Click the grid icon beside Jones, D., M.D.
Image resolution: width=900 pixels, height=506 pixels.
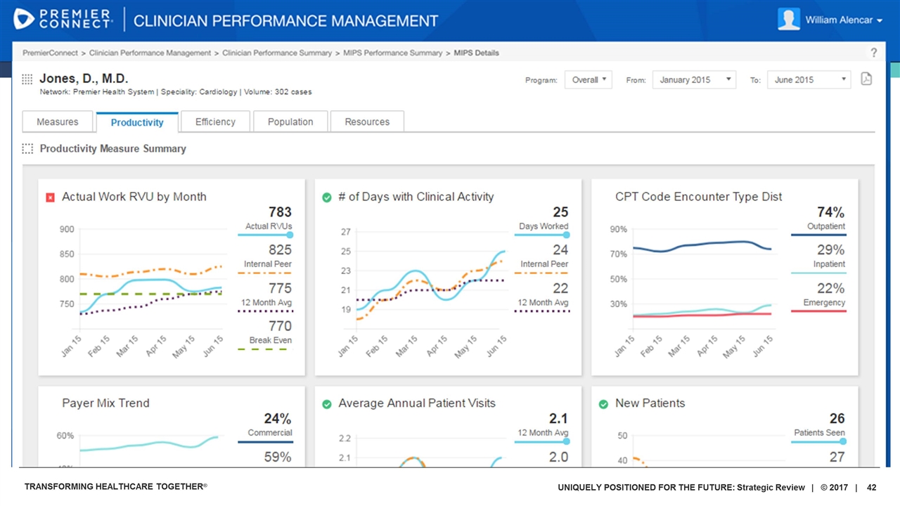27,79
